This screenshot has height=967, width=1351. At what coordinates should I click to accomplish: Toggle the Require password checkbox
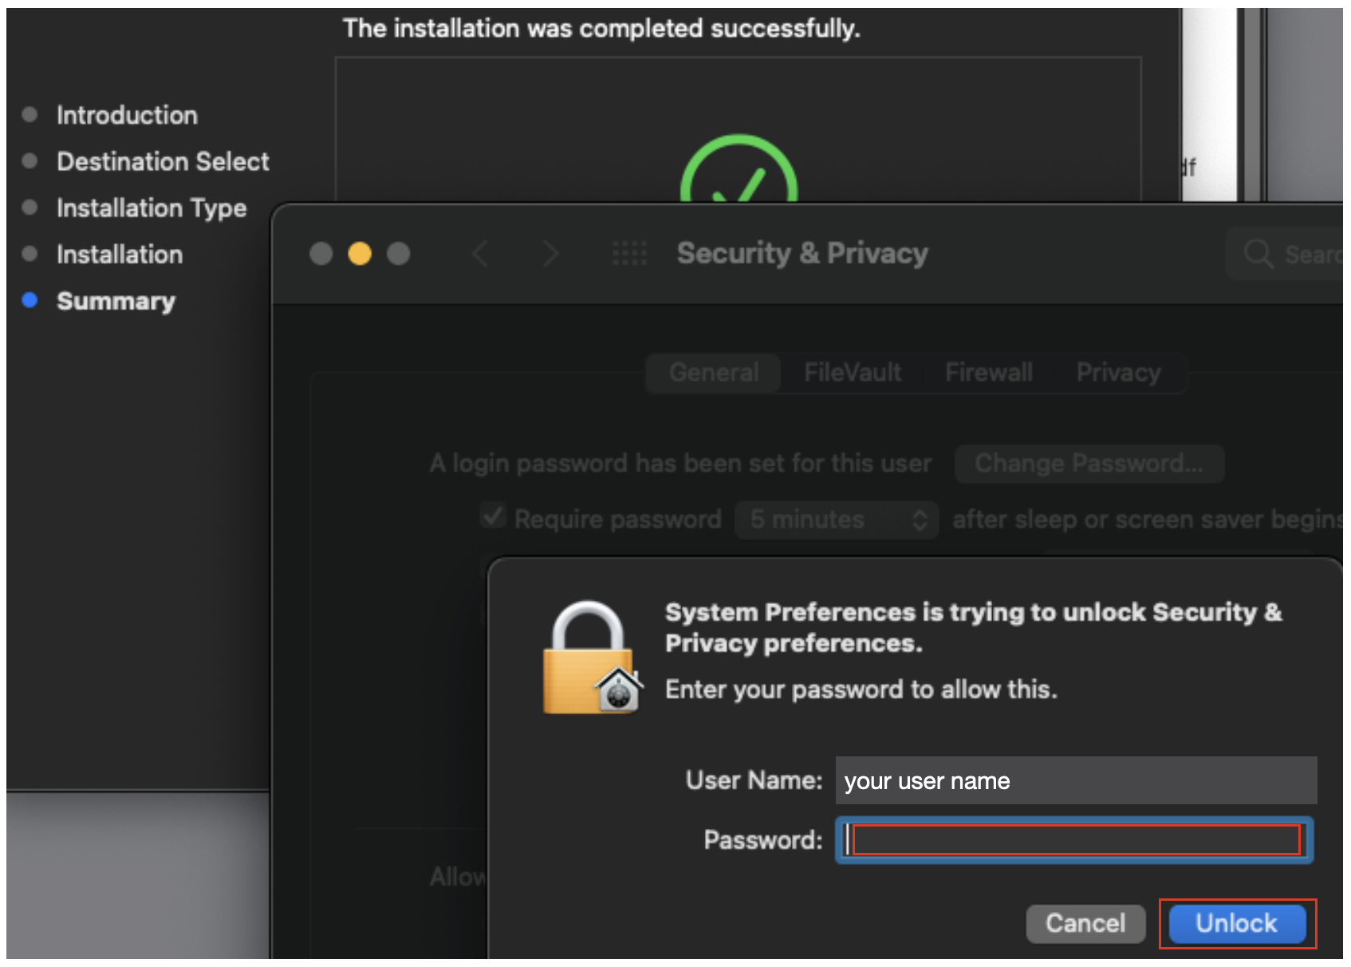pyautogui.click(x=494, y=516)
